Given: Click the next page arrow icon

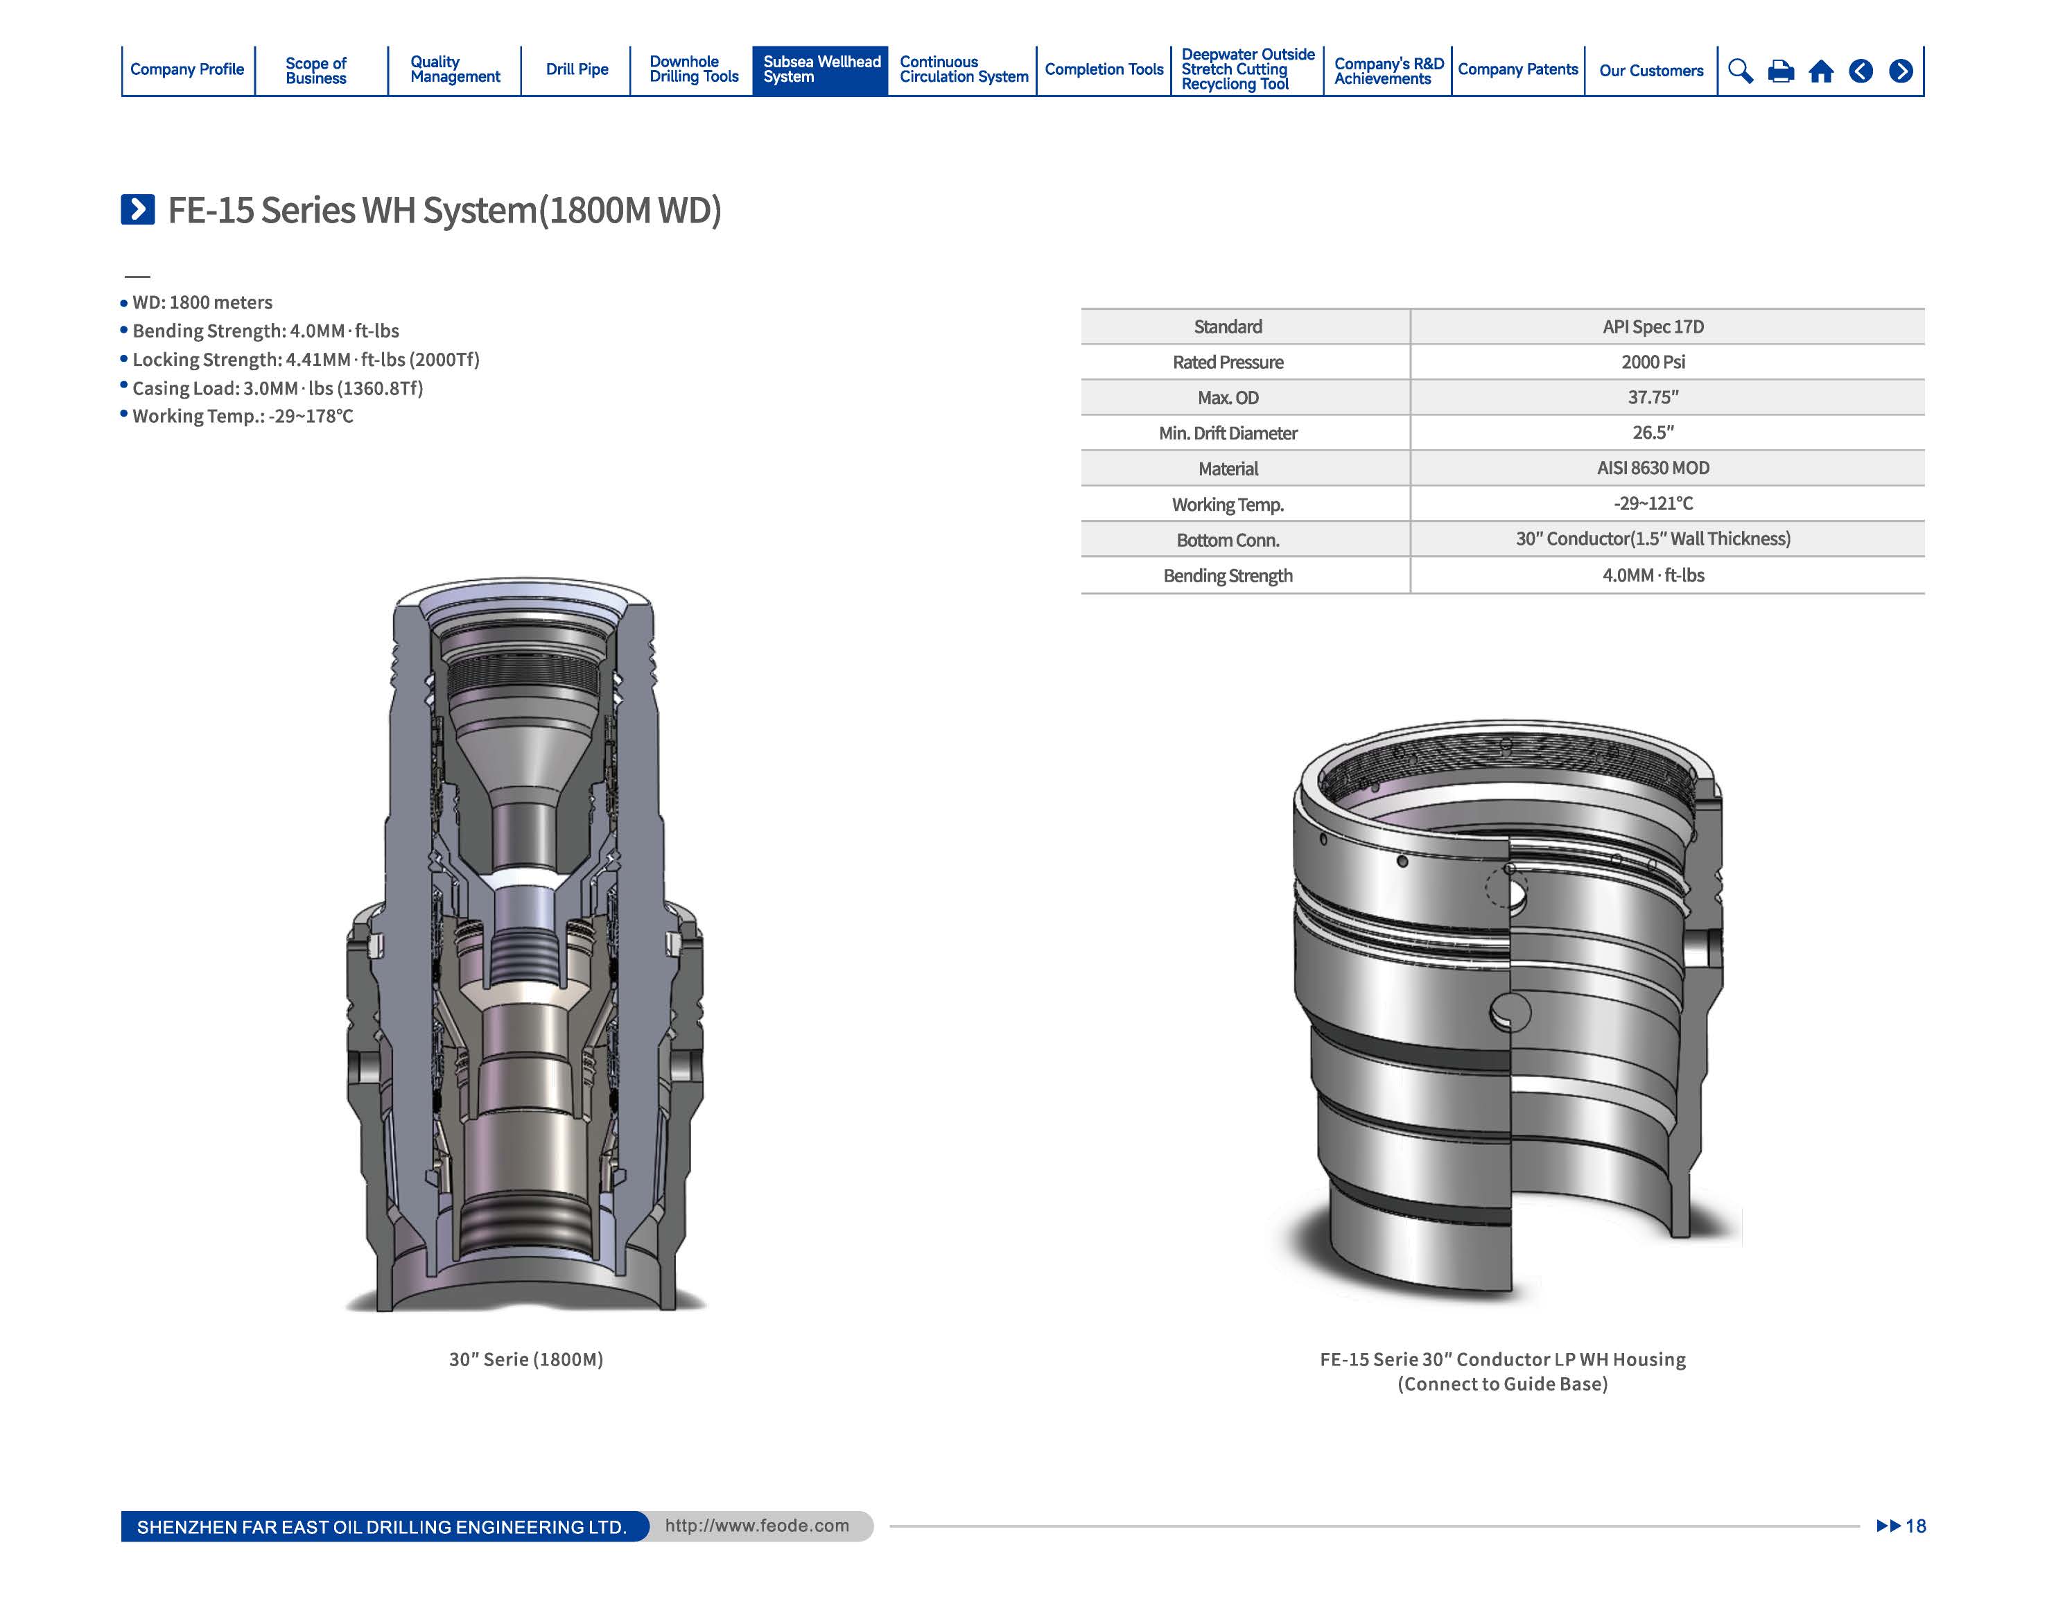Looking at the screenshot, I should click(1901, 71).
